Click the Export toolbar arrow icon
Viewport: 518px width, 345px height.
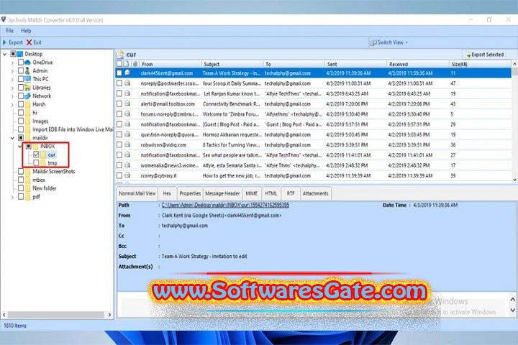pos(4,42)
